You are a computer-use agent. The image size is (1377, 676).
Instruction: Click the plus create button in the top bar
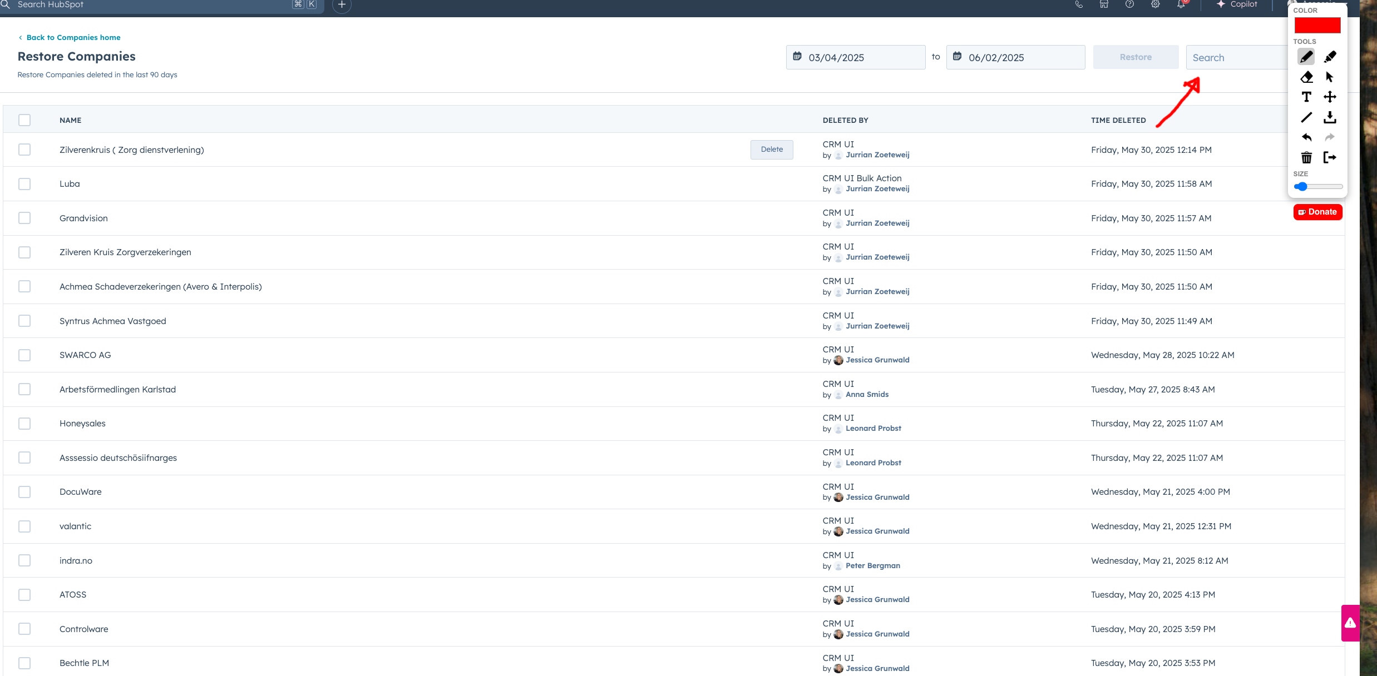[x=342, y=5]
